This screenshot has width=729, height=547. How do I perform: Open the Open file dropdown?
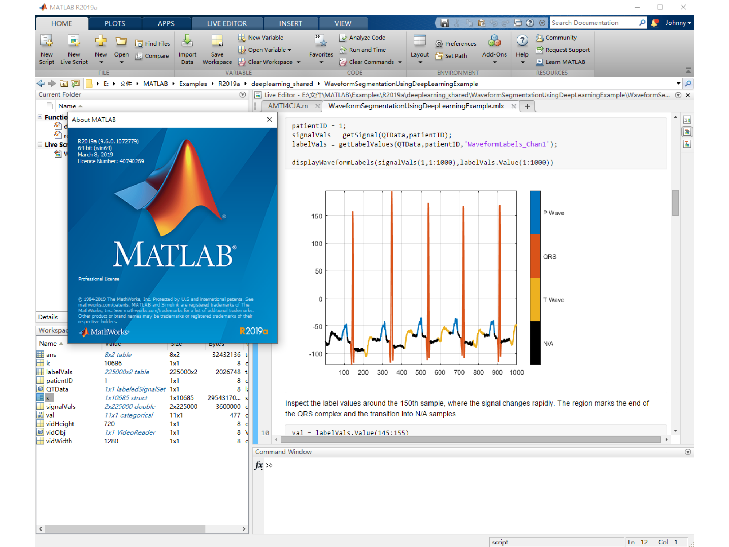coord(121,62)
